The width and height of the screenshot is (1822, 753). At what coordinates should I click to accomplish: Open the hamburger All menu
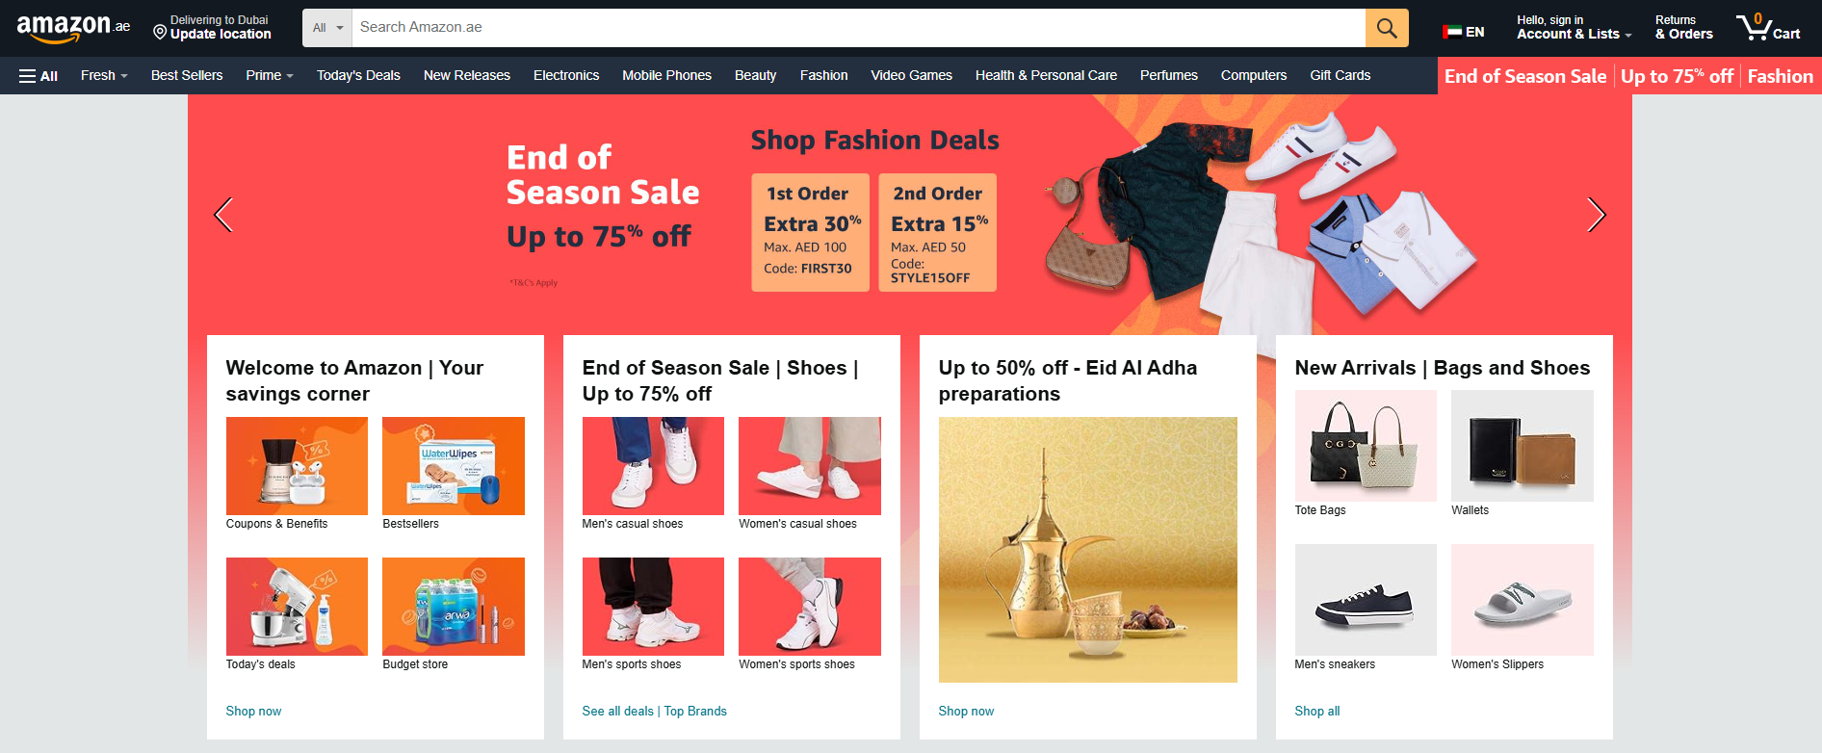pyautogui.click(x=39, y=75)
